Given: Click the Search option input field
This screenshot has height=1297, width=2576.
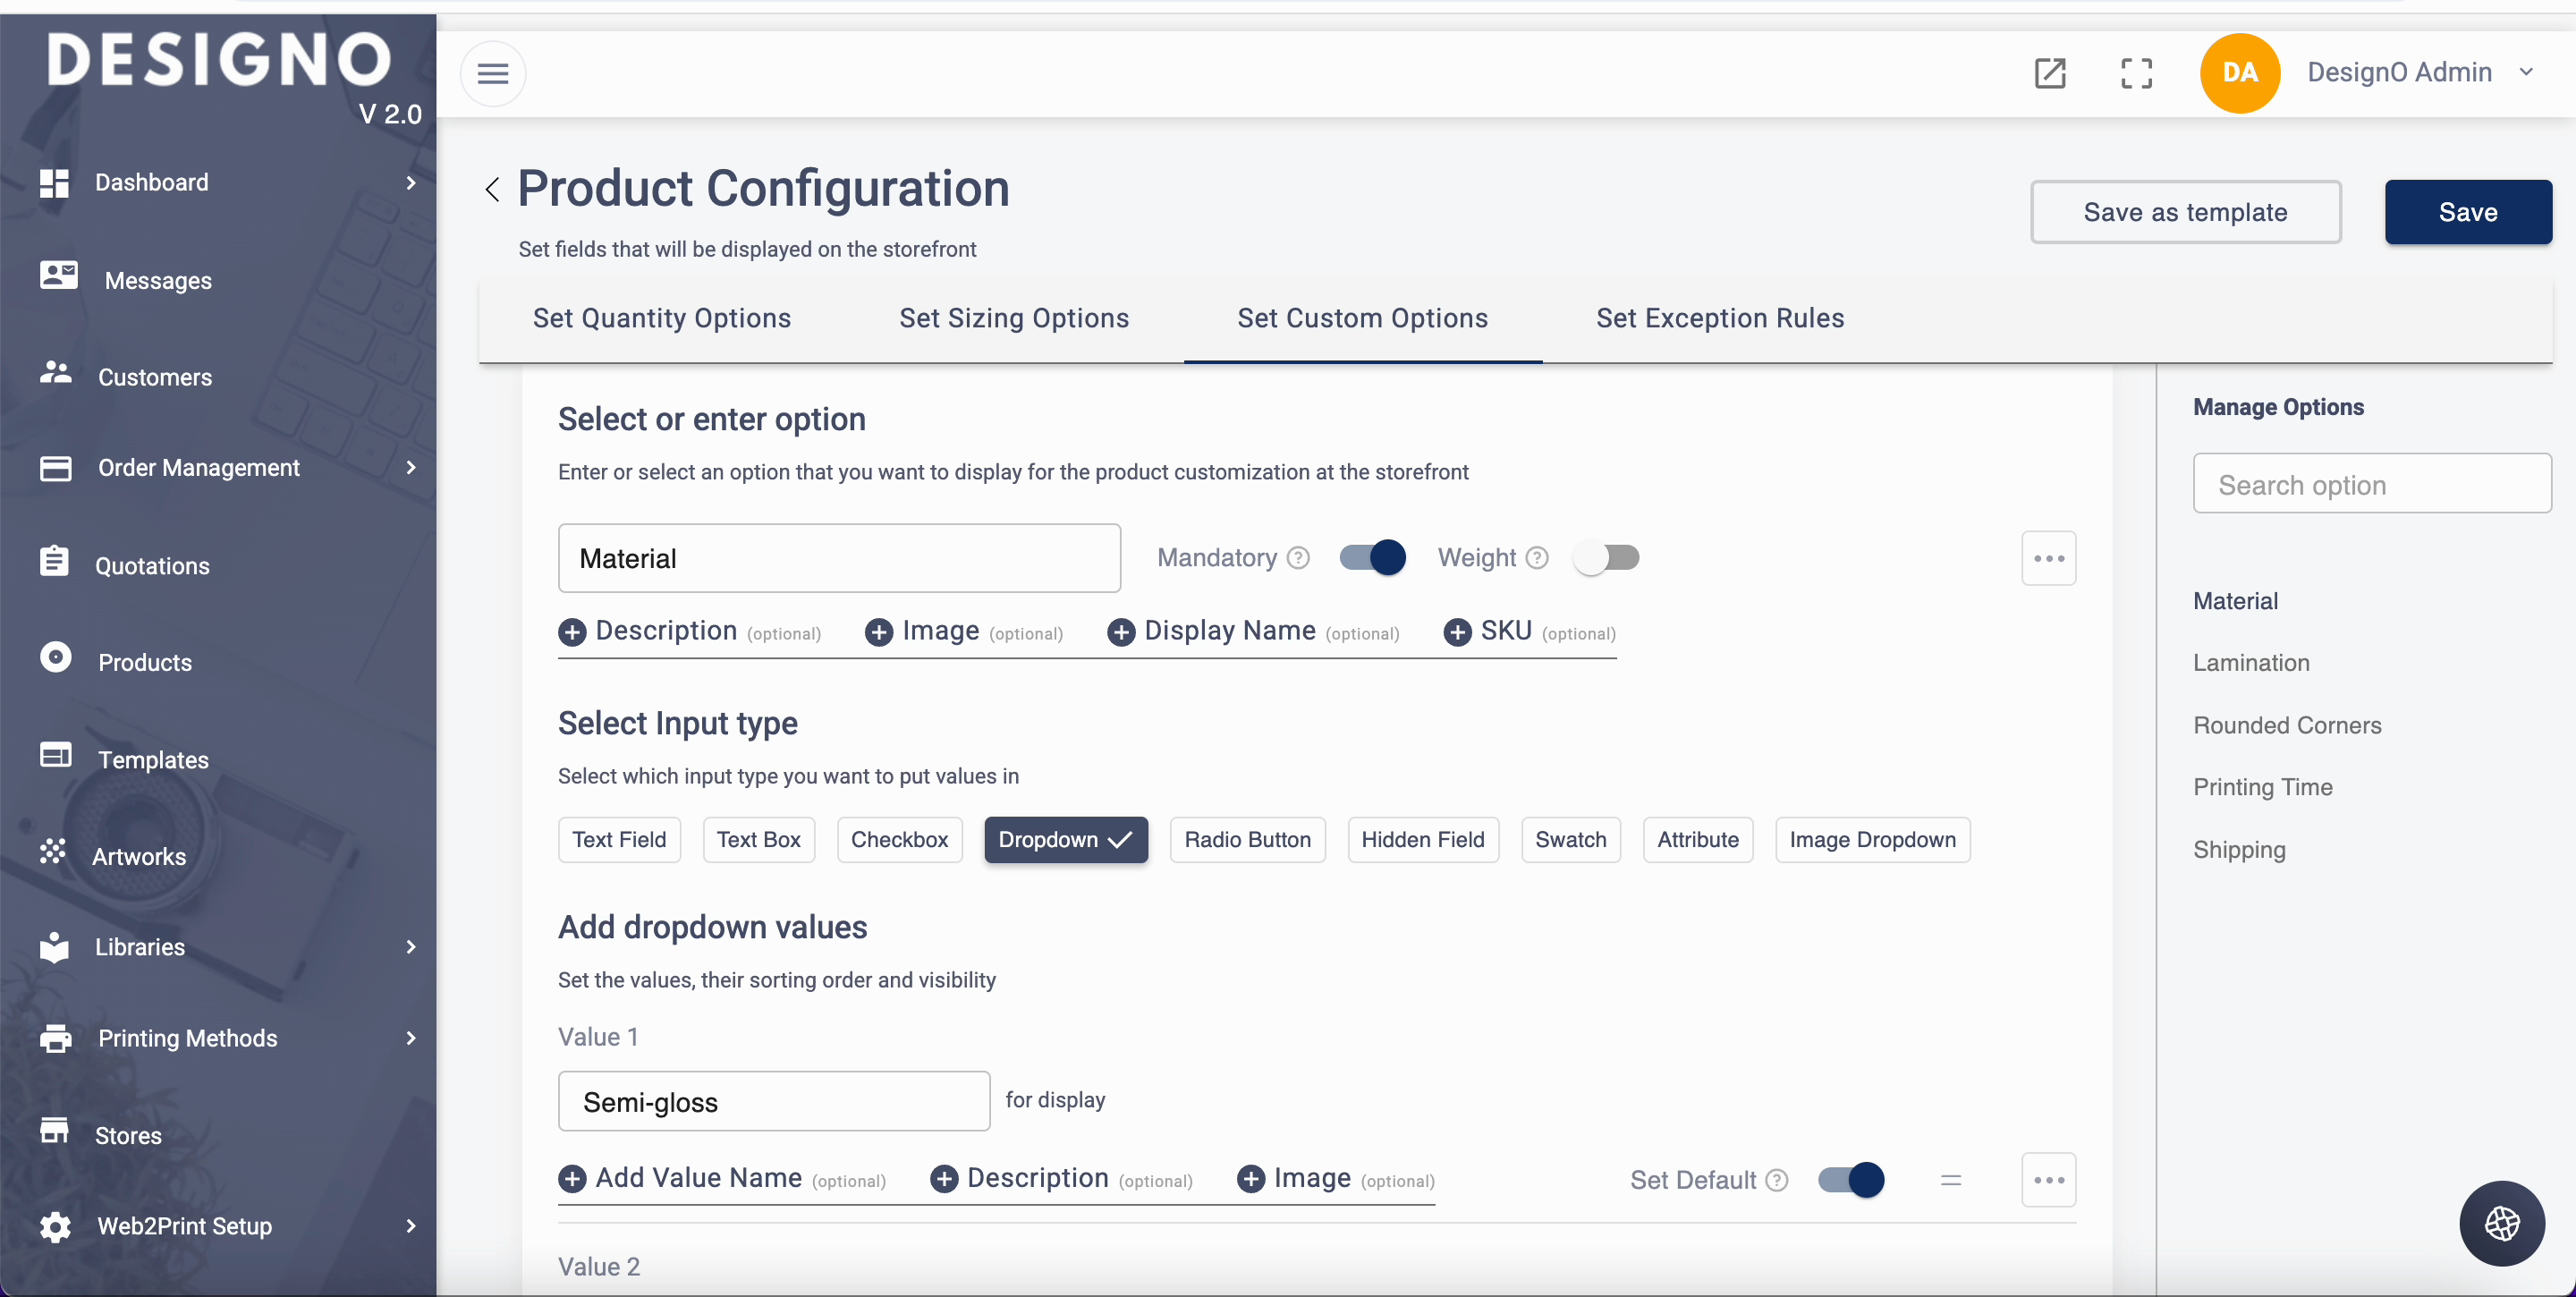Looking at the screenshot, I should 2371,485.
